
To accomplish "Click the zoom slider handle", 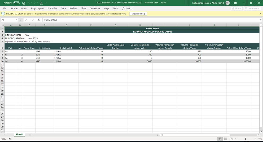I will pyautogui.click(x=245, y=139).
